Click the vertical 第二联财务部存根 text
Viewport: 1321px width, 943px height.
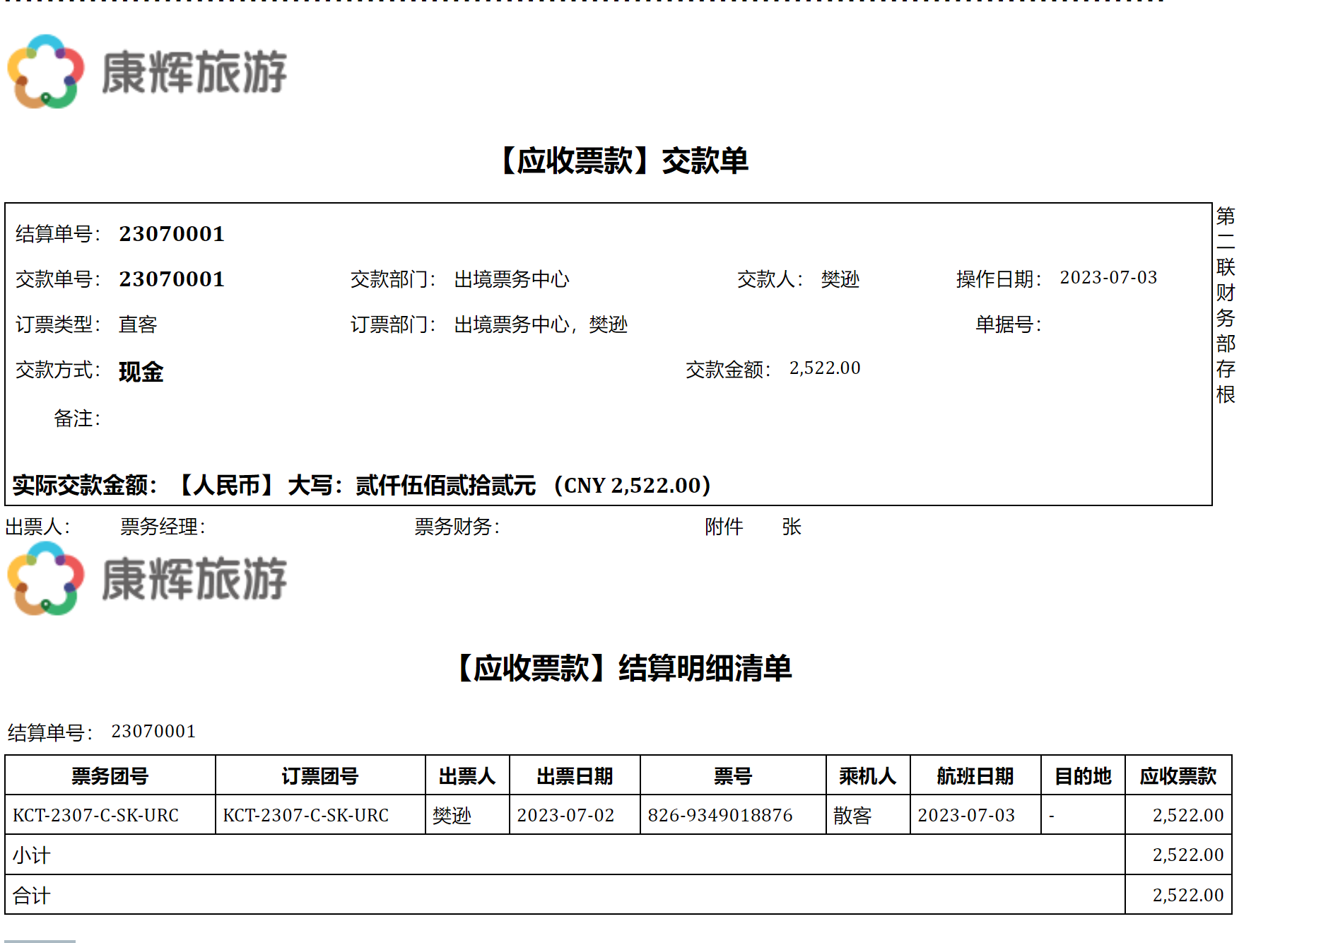tap(1226, 305)
